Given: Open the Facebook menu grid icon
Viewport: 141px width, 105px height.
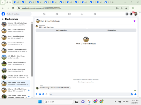Looking at the screenshot, I should point(127,14).
